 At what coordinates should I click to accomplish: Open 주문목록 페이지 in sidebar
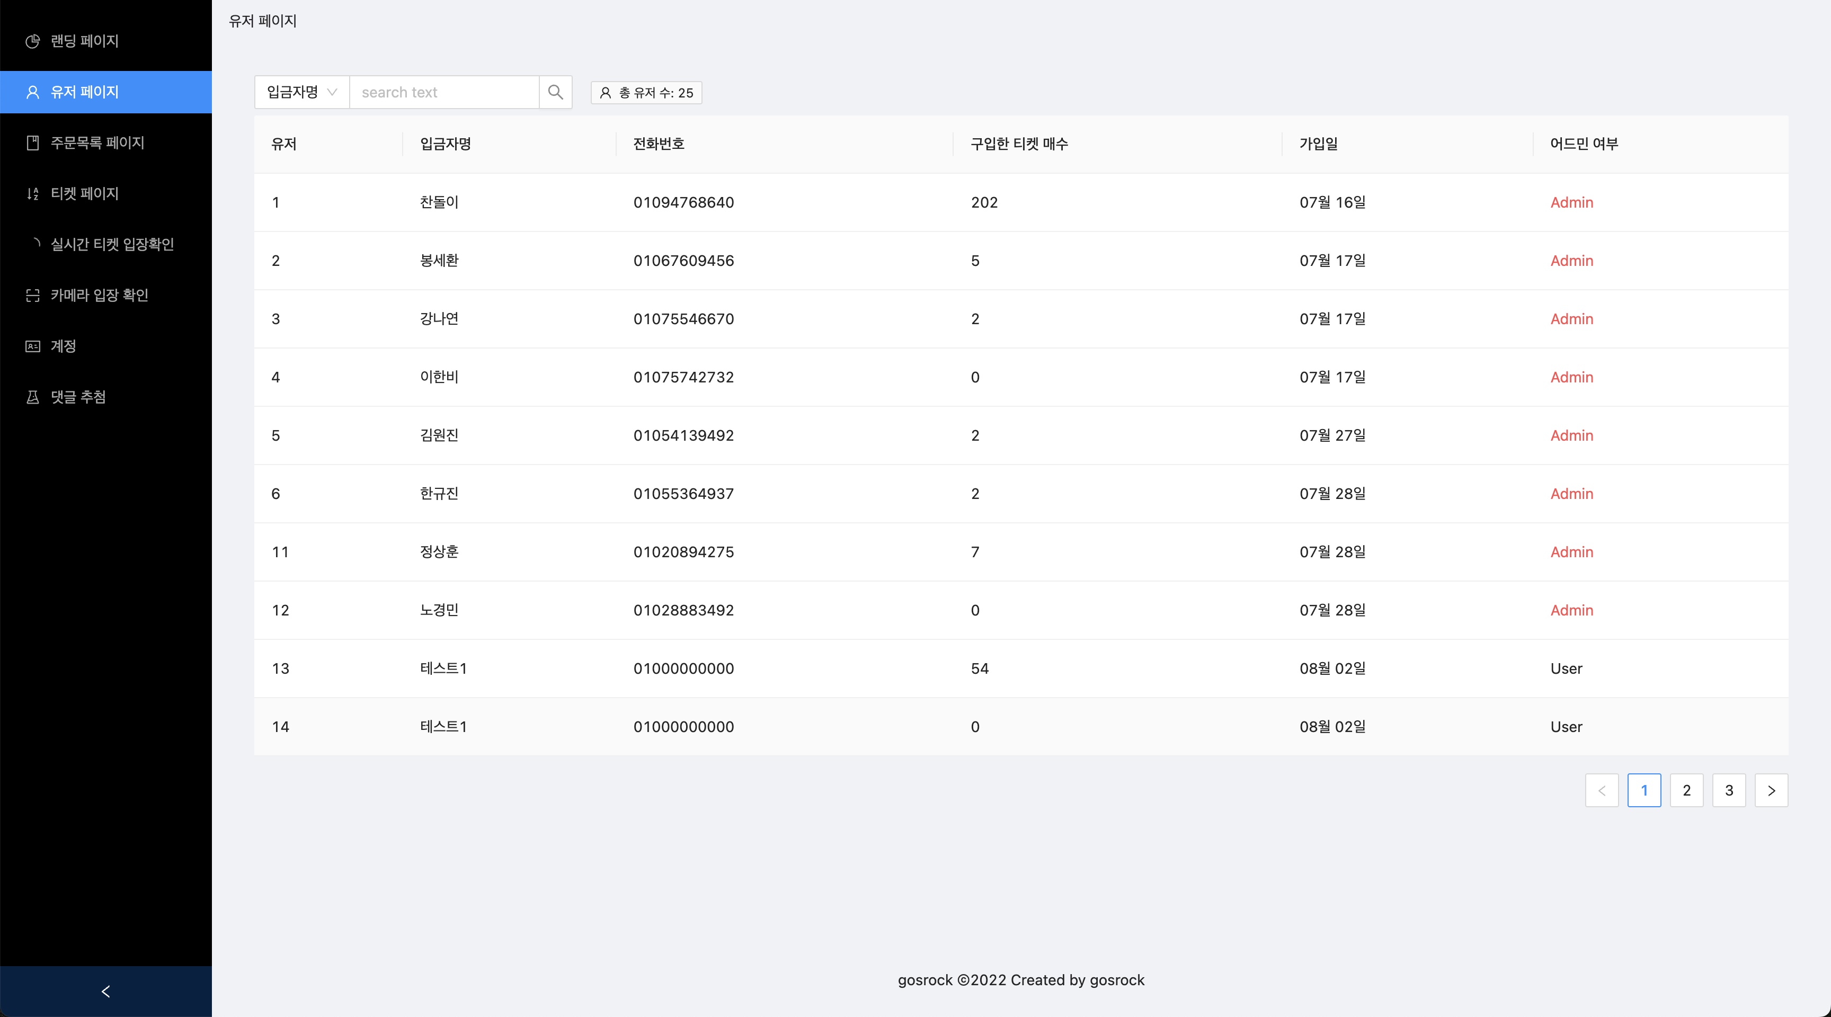97,143
